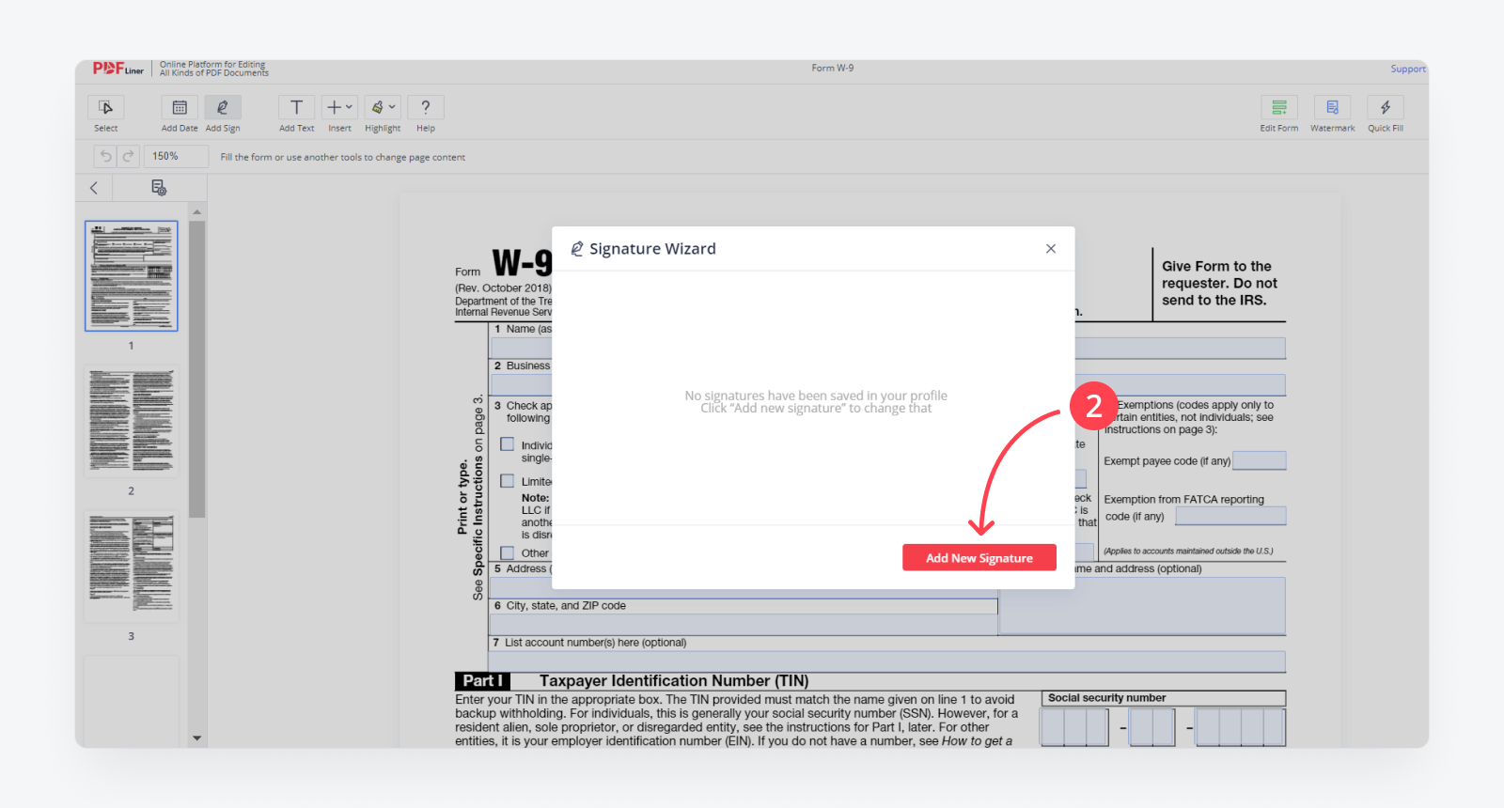Open the Insert plus dropdown

[339, 107]
